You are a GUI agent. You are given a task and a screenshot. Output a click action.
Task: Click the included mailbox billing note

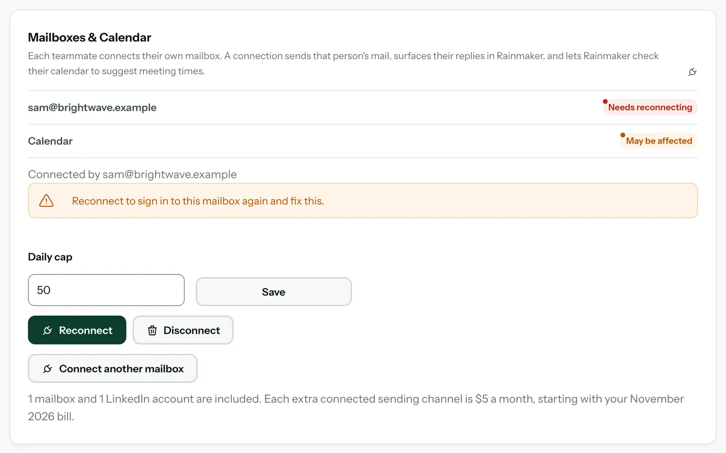356,408
